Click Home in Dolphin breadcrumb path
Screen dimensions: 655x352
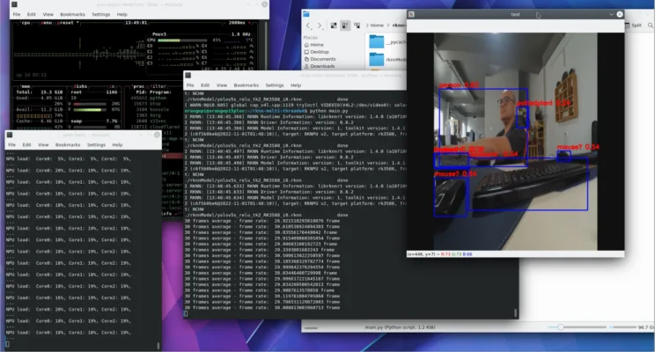pos(377,26)
